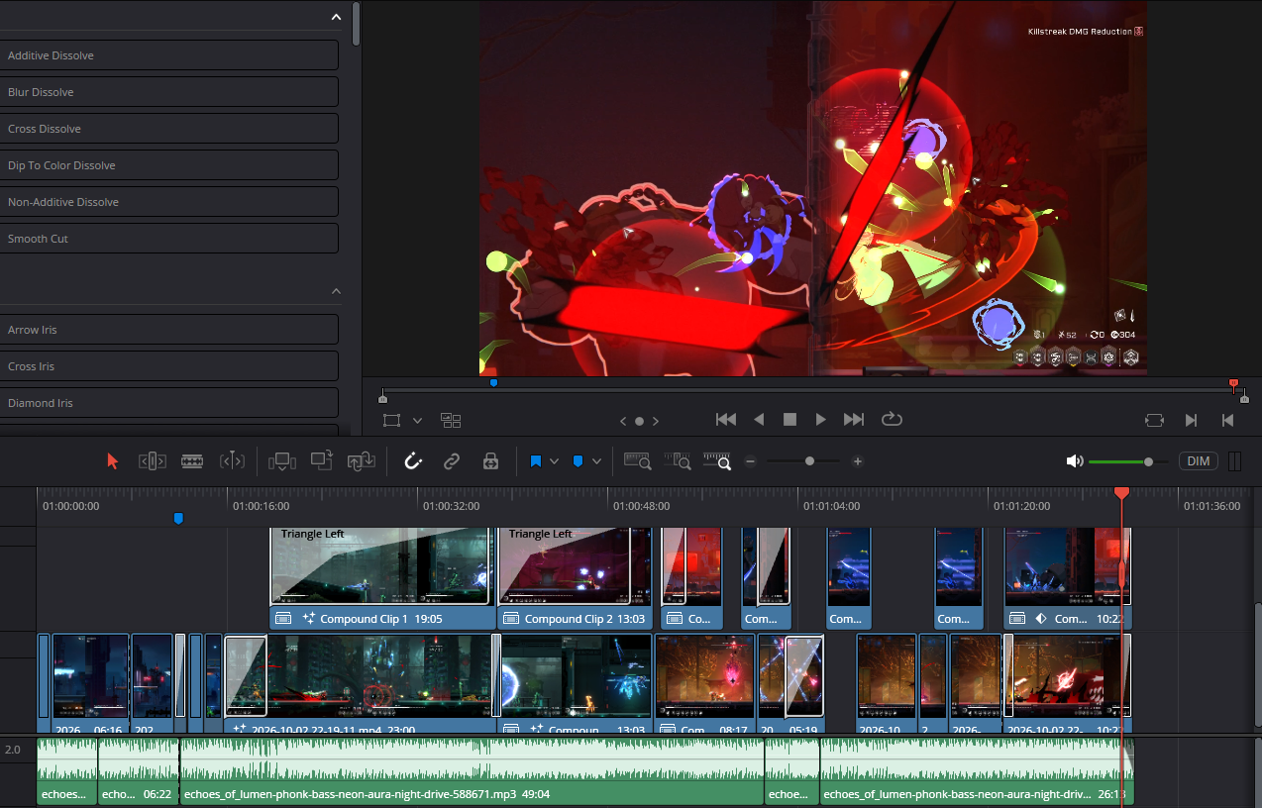Select the razor Blade Edit tool

(192, 461)
